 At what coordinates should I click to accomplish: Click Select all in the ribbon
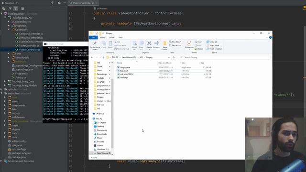tap(212, 42)
